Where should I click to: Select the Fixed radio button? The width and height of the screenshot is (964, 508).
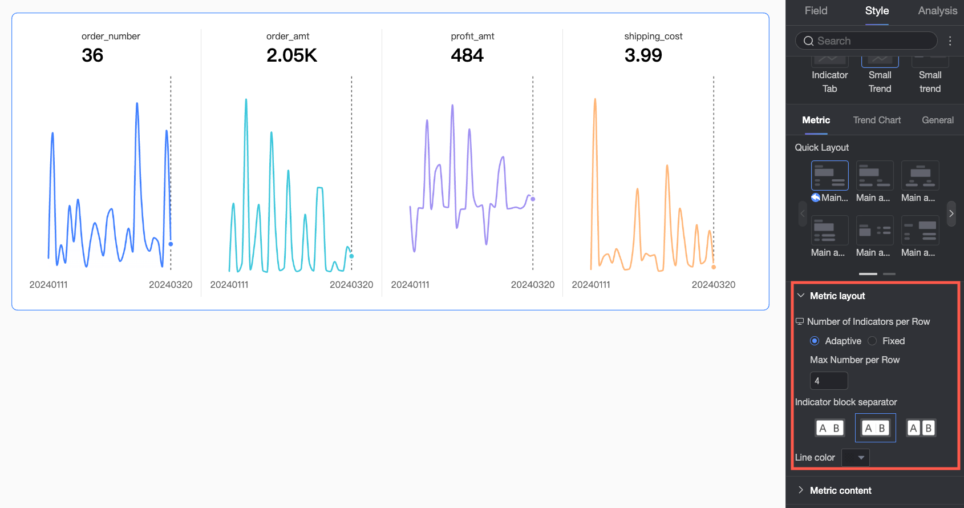coord(872,341)
